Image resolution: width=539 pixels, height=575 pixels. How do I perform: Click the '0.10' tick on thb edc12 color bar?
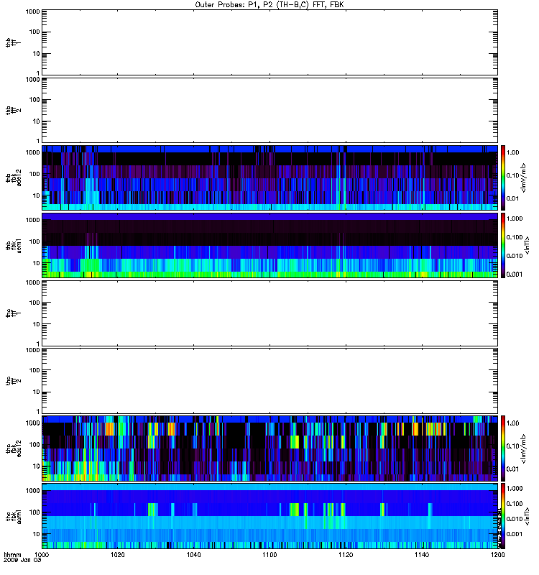click(x=513, y=175)
